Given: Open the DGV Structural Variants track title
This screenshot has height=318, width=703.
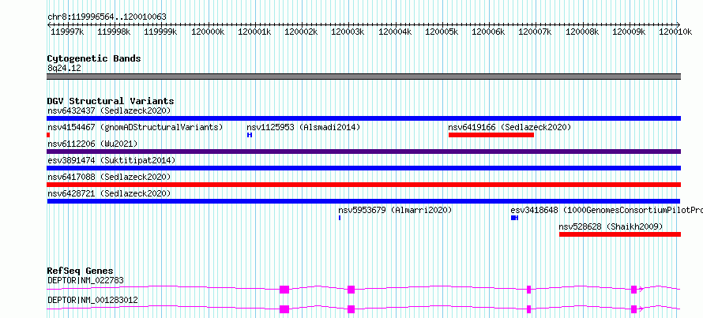Looking at the screenshot, I should (111, 101).
